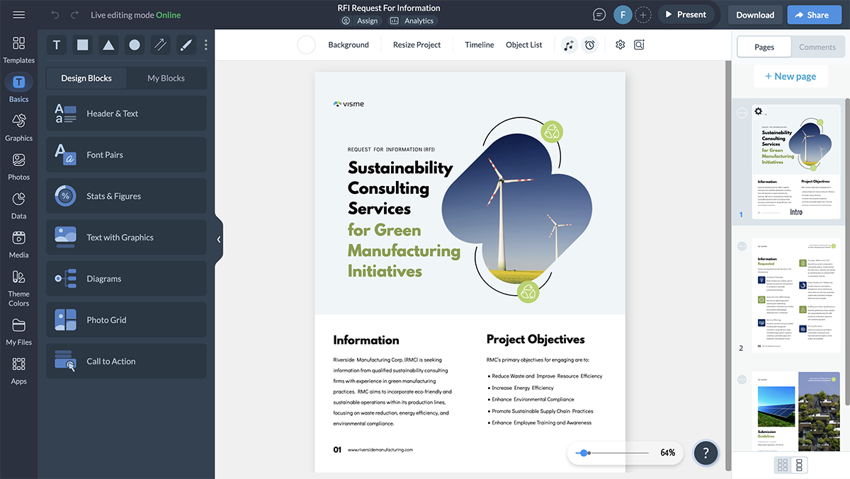Switch to My Blocks tab
Screen dimensions: 850x479
166,79
